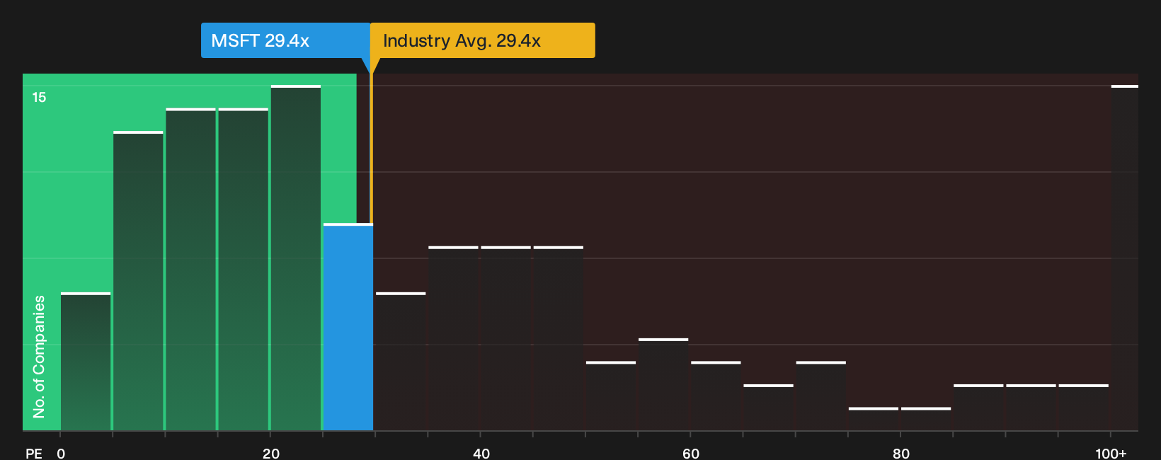Click the tallest green bar for PE 20 to 25

pyautogui.click(x=296, y=258)
